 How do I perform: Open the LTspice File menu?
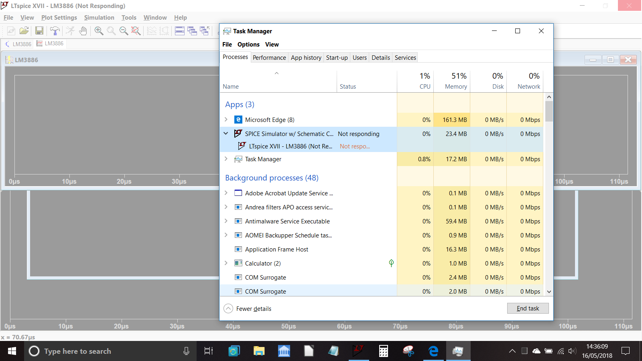8,18
